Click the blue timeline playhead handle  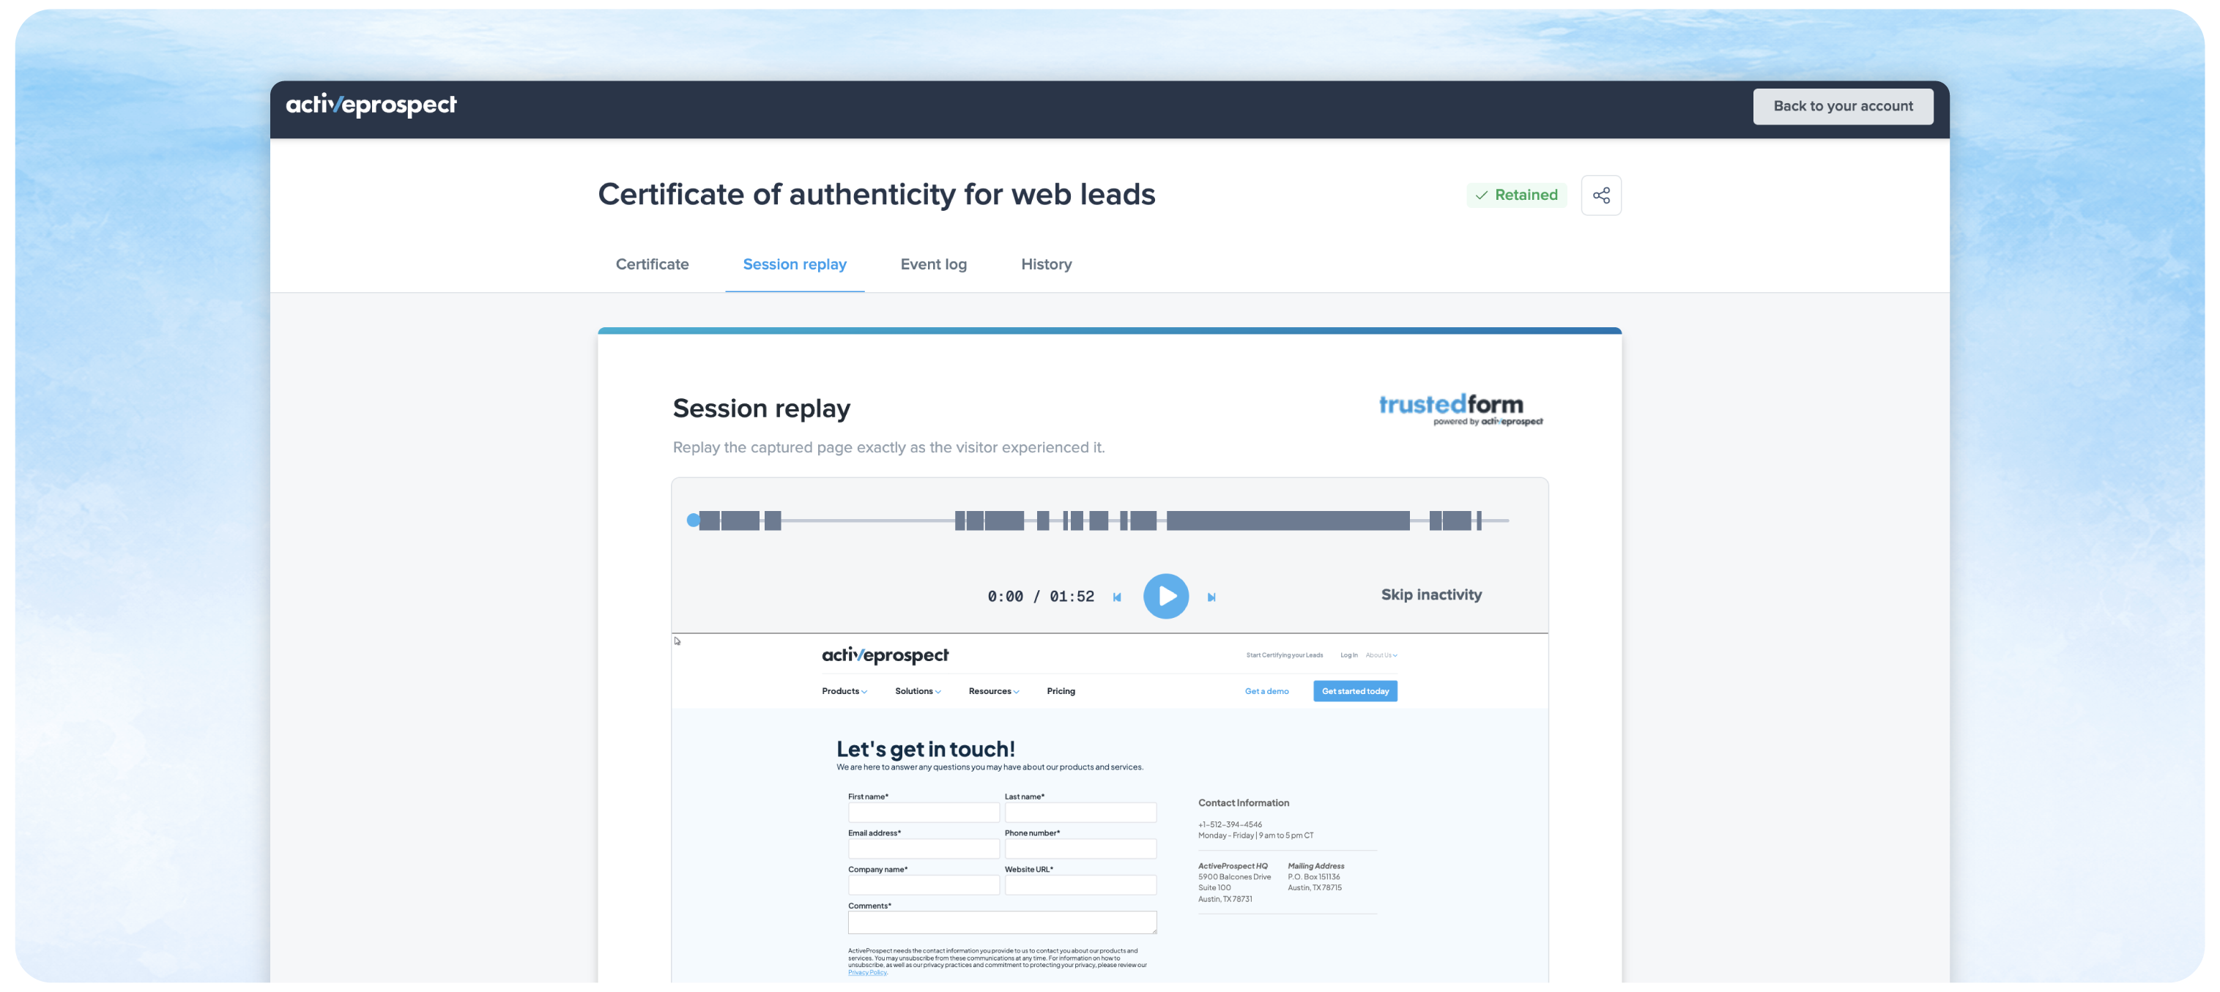click(x=693, y=520)
